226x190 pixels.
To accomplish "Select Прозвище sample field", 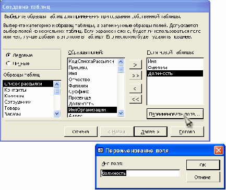I will (92, 97).
